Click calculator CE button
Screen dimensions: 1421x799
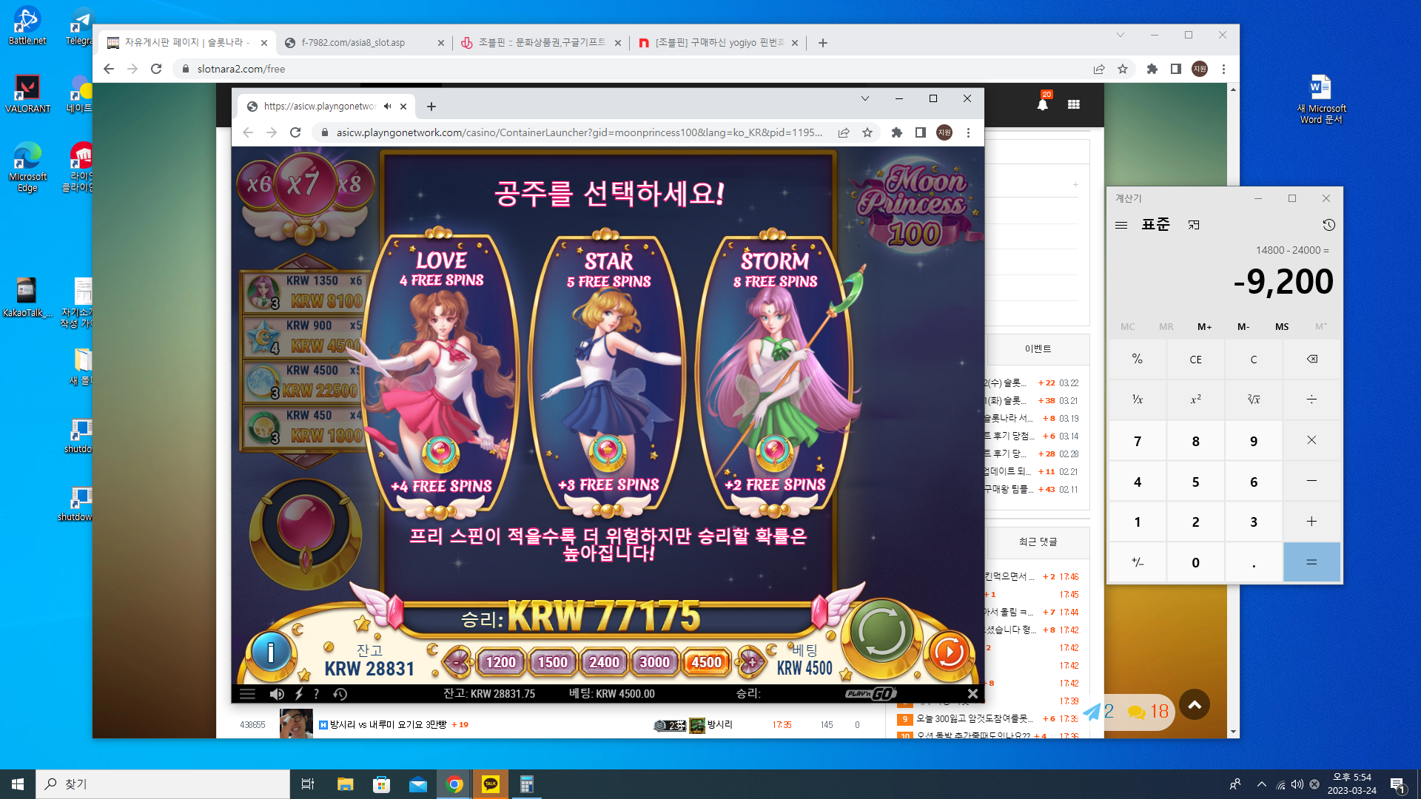pyautogui.click(x=1196, y=360)
